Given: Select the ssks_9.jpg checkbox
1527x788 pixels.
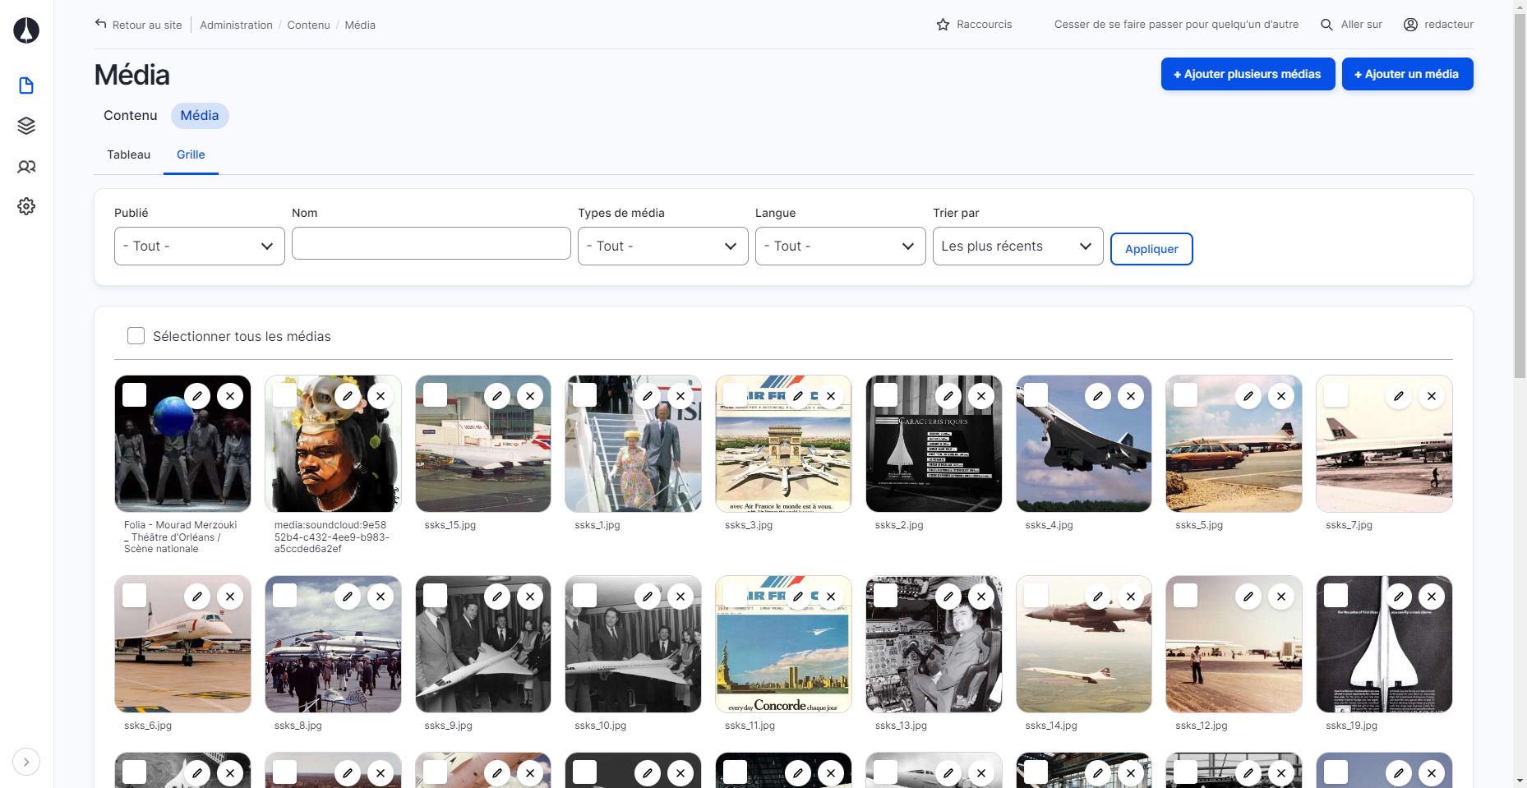Looking at the screenshot, I should (436, 596).
